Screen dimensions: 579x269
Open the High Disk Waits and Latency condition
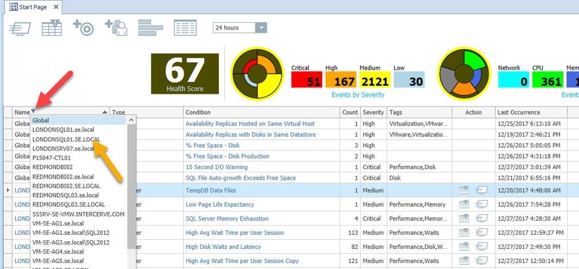(x=223, y=247)
